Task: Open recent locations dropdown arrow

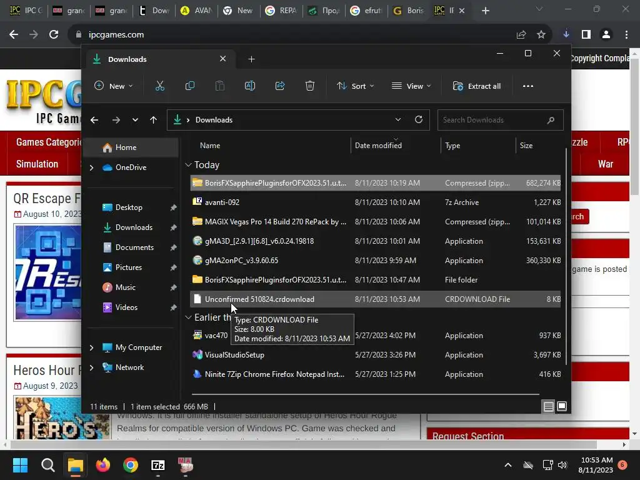Action: point(135,120)
